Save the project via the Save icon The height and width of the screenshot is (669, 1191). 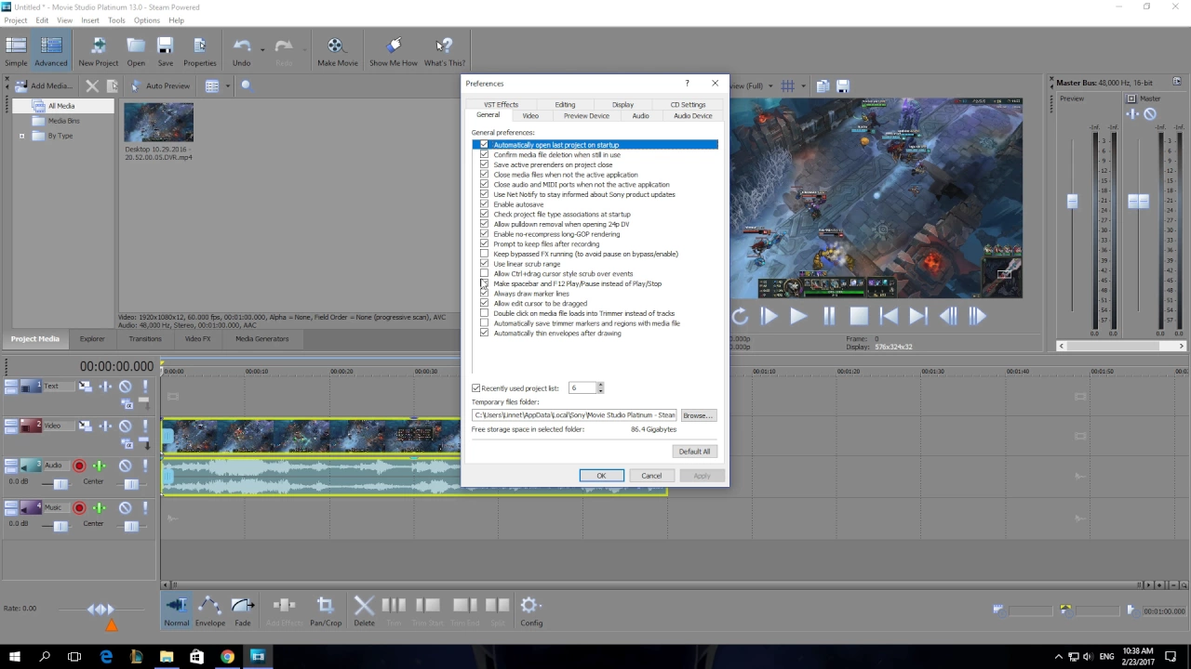click(165, 51)
